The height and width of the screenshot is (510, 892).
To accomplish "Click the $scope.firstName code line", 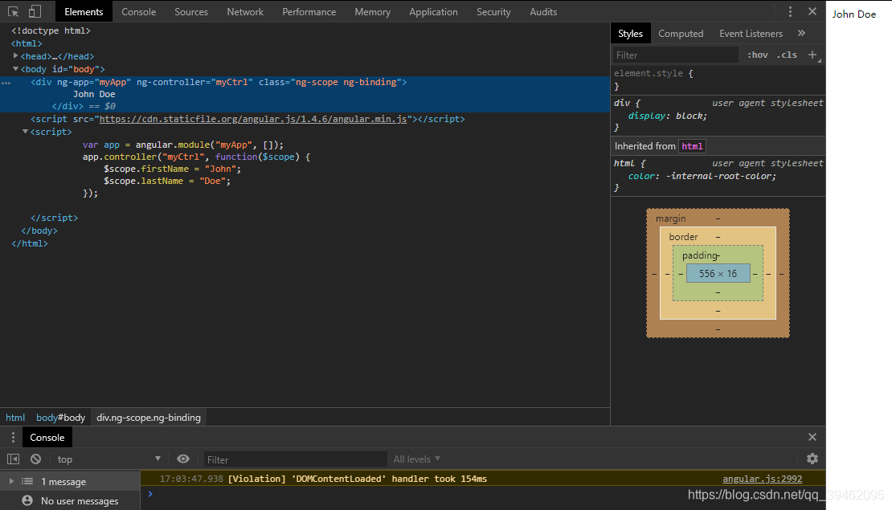I will click(x=172, y=169).
